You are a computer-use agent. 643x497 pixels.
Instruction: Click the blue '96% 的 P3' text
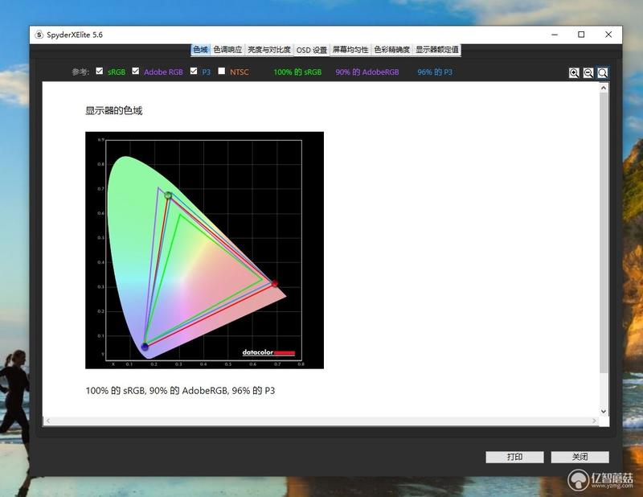coord(435,72)
